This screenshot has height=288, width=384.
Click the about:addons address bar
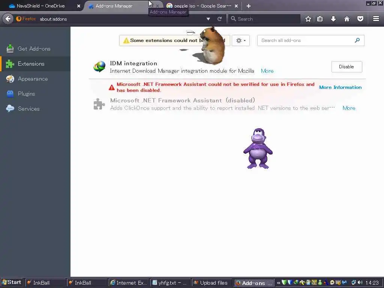point(120,19)
